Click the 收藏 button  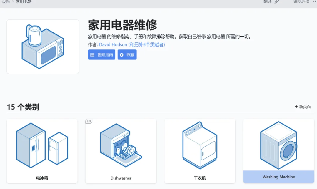tap(127, 54)
